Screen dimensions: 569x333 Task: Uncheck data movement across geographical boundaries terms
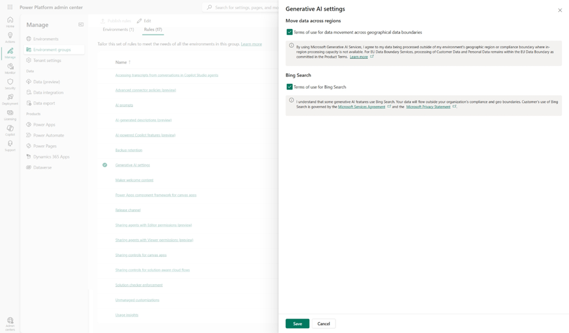289,32
